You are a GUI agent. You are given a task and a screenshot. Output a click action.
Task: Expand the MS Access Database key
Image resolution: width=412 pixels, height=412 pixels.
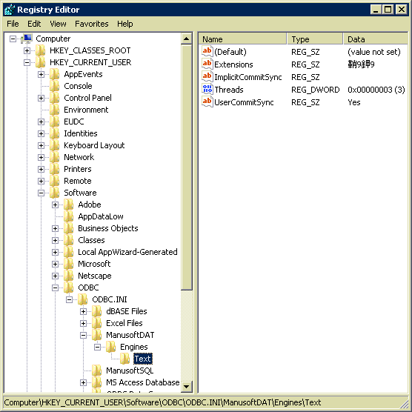pyautogui.click(x=83, y=383)
